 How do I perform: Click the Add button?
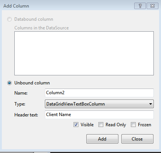pyautogui.click(x=102, y=139)
